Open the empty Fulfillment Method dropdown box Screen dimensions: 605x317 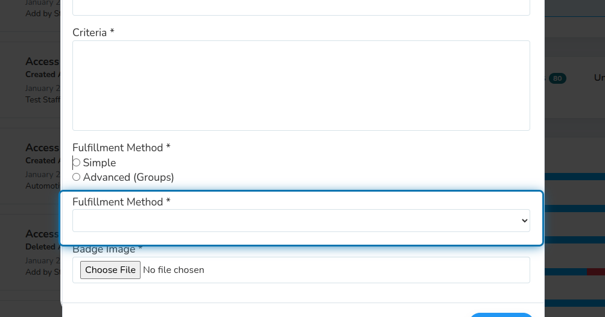pyautogui.click(x=301, y=221)
